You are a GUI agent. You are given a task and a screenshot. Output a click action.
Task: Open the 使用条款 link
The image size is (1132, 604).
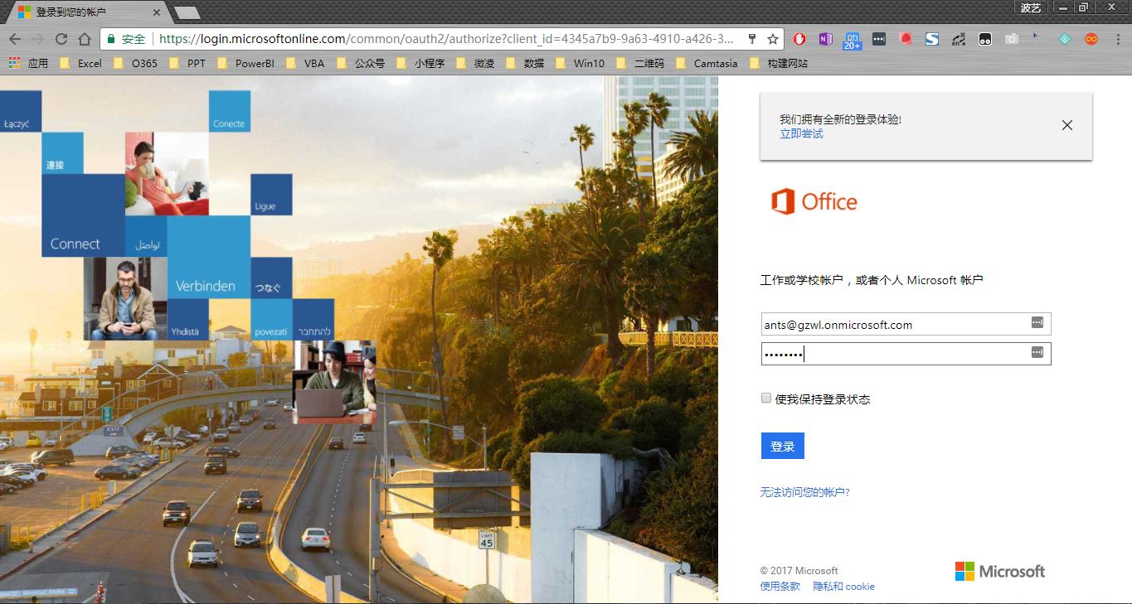780,587
